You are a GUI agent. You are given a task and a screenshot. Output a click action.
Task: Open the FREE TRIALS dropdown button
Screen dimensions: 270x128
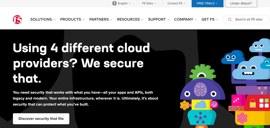click(x=207, y=3)
